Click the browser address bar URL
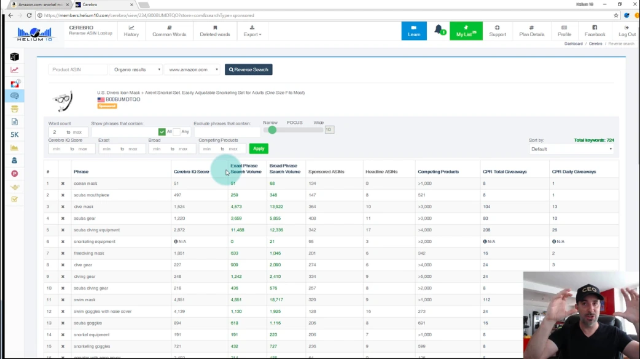The height and width of the screenshot is (359, 640). [x=149, y=15]
